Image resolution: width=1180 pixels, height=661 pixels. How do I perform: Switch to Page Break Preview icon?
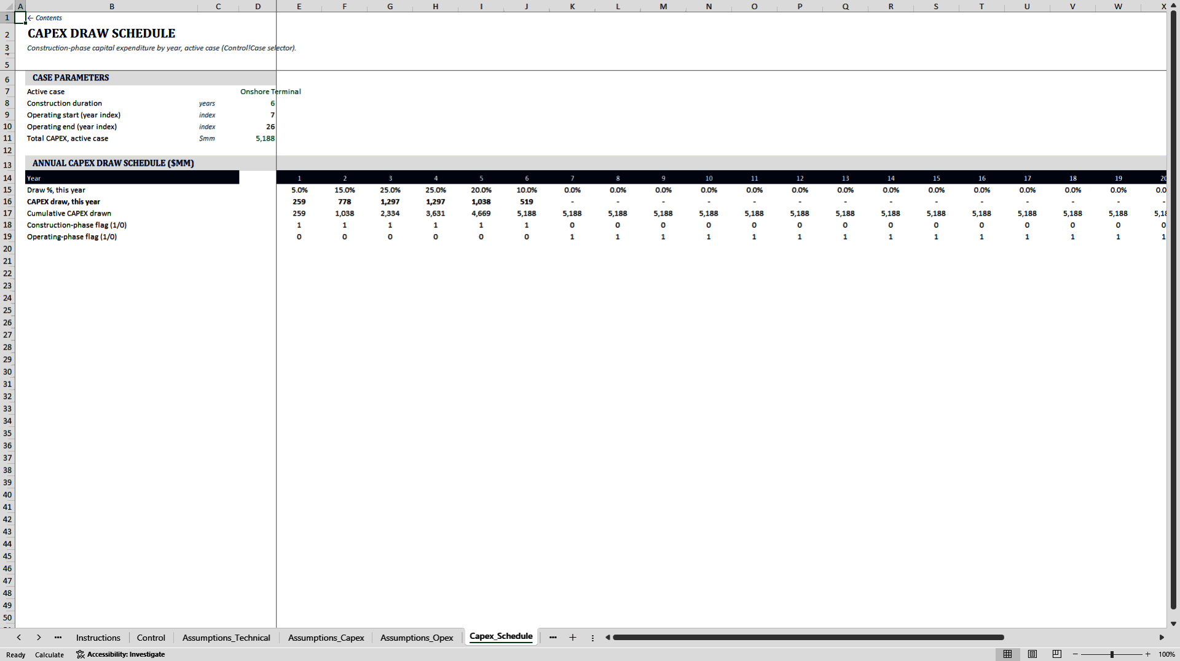[x=1057, y=654]
